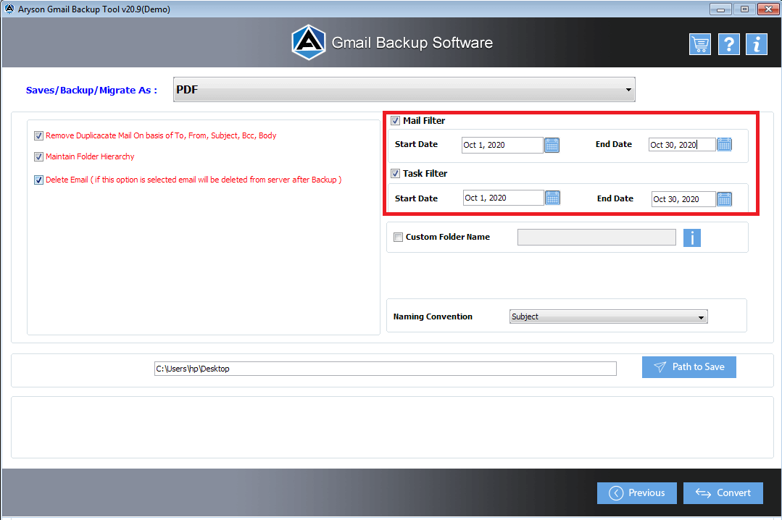Open the Naming Convention Subject dropdown
Viewport: 782px width, 520px height.
click(x=609, y=316)
